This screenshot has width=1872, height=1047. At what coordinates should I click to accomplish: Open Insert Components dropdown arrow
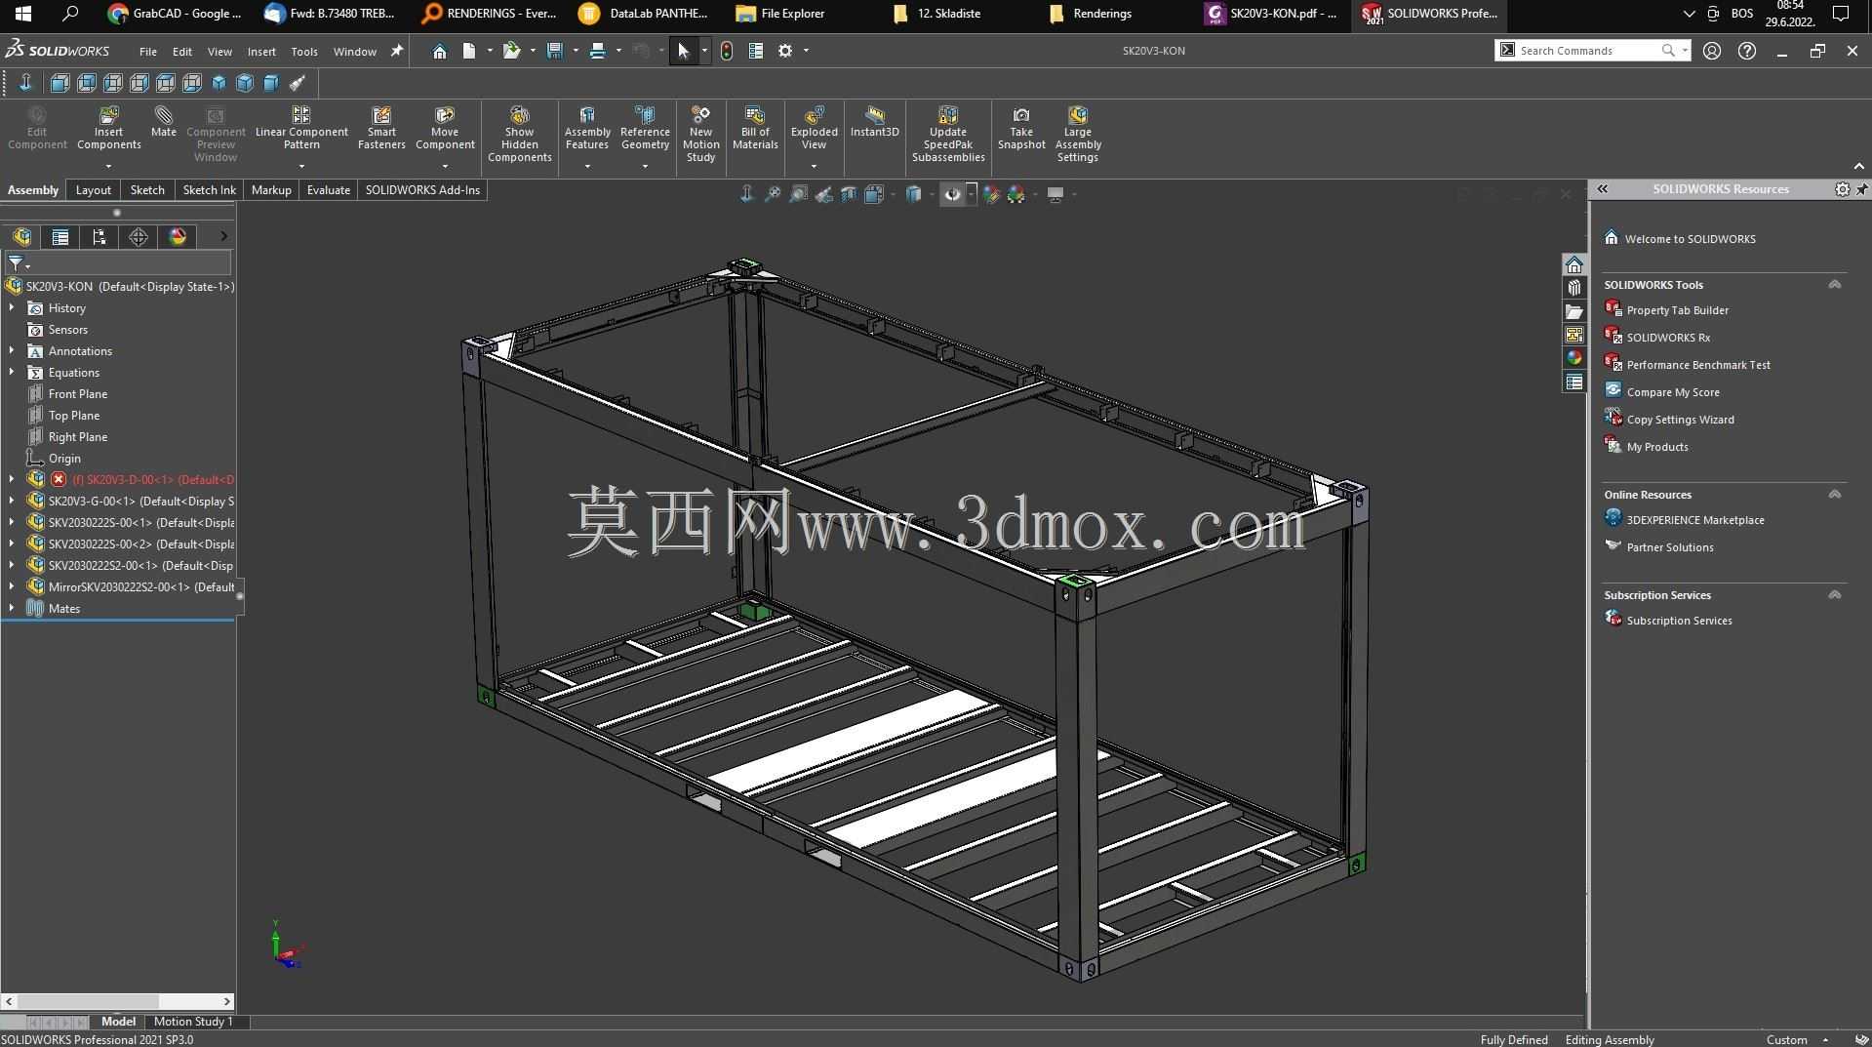pos(108,166)
